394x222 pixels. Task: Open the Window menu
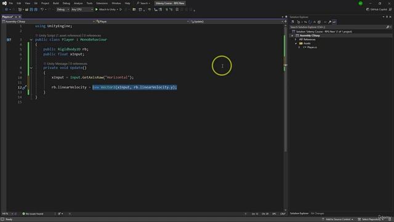click(116, 3)
